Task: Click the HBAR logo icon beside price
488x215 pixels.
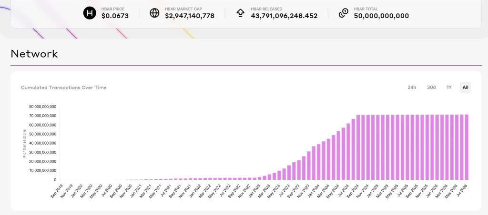Action: click(x=90, y=13)
